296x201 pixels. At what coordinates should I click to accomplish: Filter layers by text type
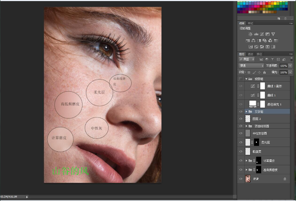[272, 59]
